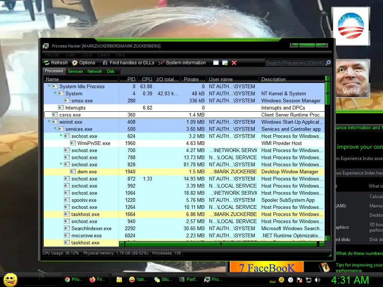
Task: Click horizontal scrollbar right arrow
Action: (x=322, y=244)
